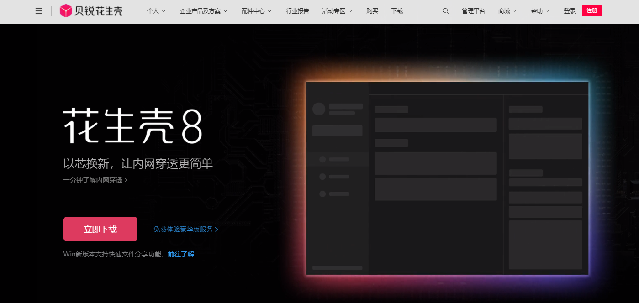This screenshot has width=639, height=303.
Task: Expand the 活动专区 dropdown
Action: click(337, 11)
